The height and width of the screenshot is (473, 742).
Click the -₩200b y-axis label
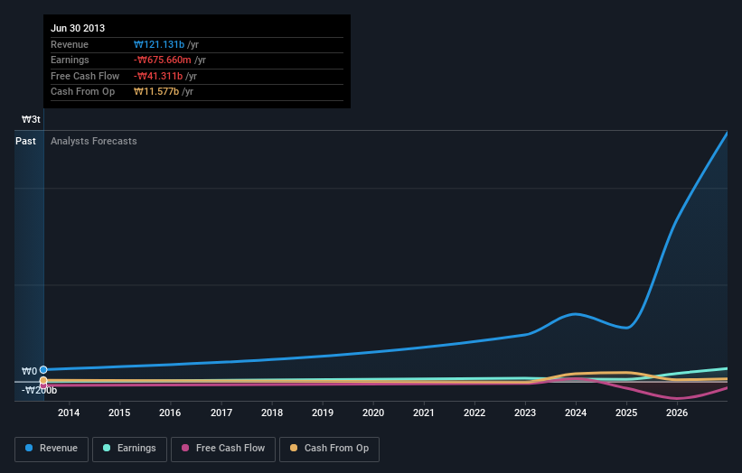[39, 390]
